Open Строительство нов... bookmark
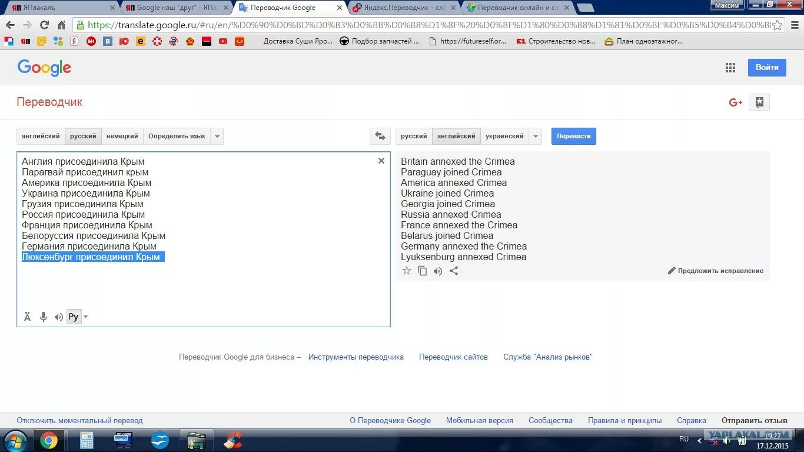The width and height of the screenshot is (804, 452). 556,41
